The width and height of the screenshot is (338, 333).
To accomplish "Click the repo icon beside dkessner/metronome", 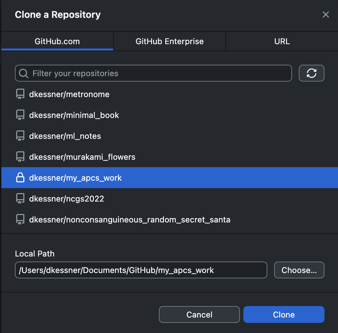I will [x=20, y=94].
